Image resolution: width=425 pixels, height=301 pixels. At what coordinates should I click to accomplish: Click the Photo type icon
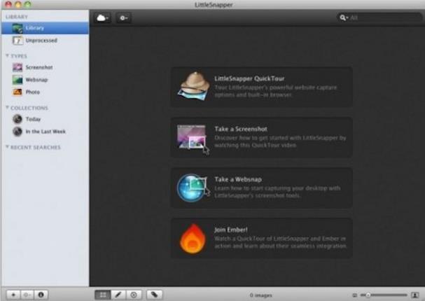tap(18, 92)
